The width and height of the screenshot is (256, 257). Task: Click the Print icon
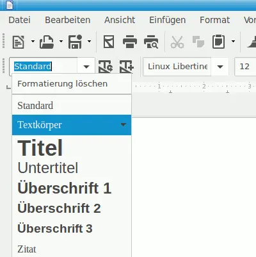coord(130,42)
